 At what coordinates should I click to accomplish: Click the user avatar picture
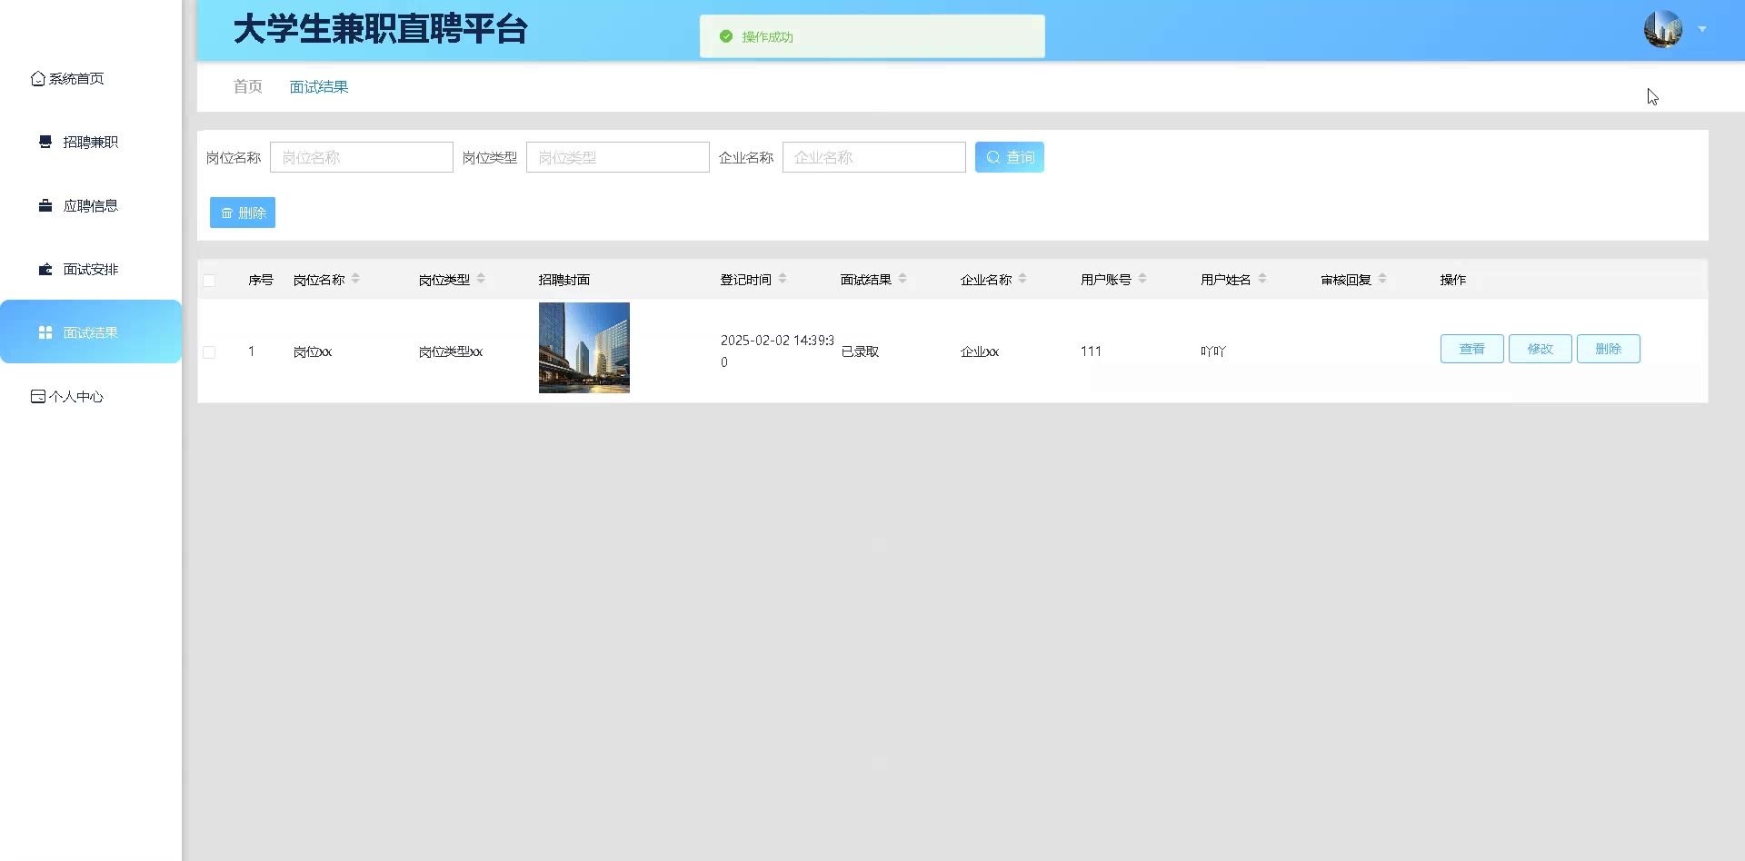1662,29
